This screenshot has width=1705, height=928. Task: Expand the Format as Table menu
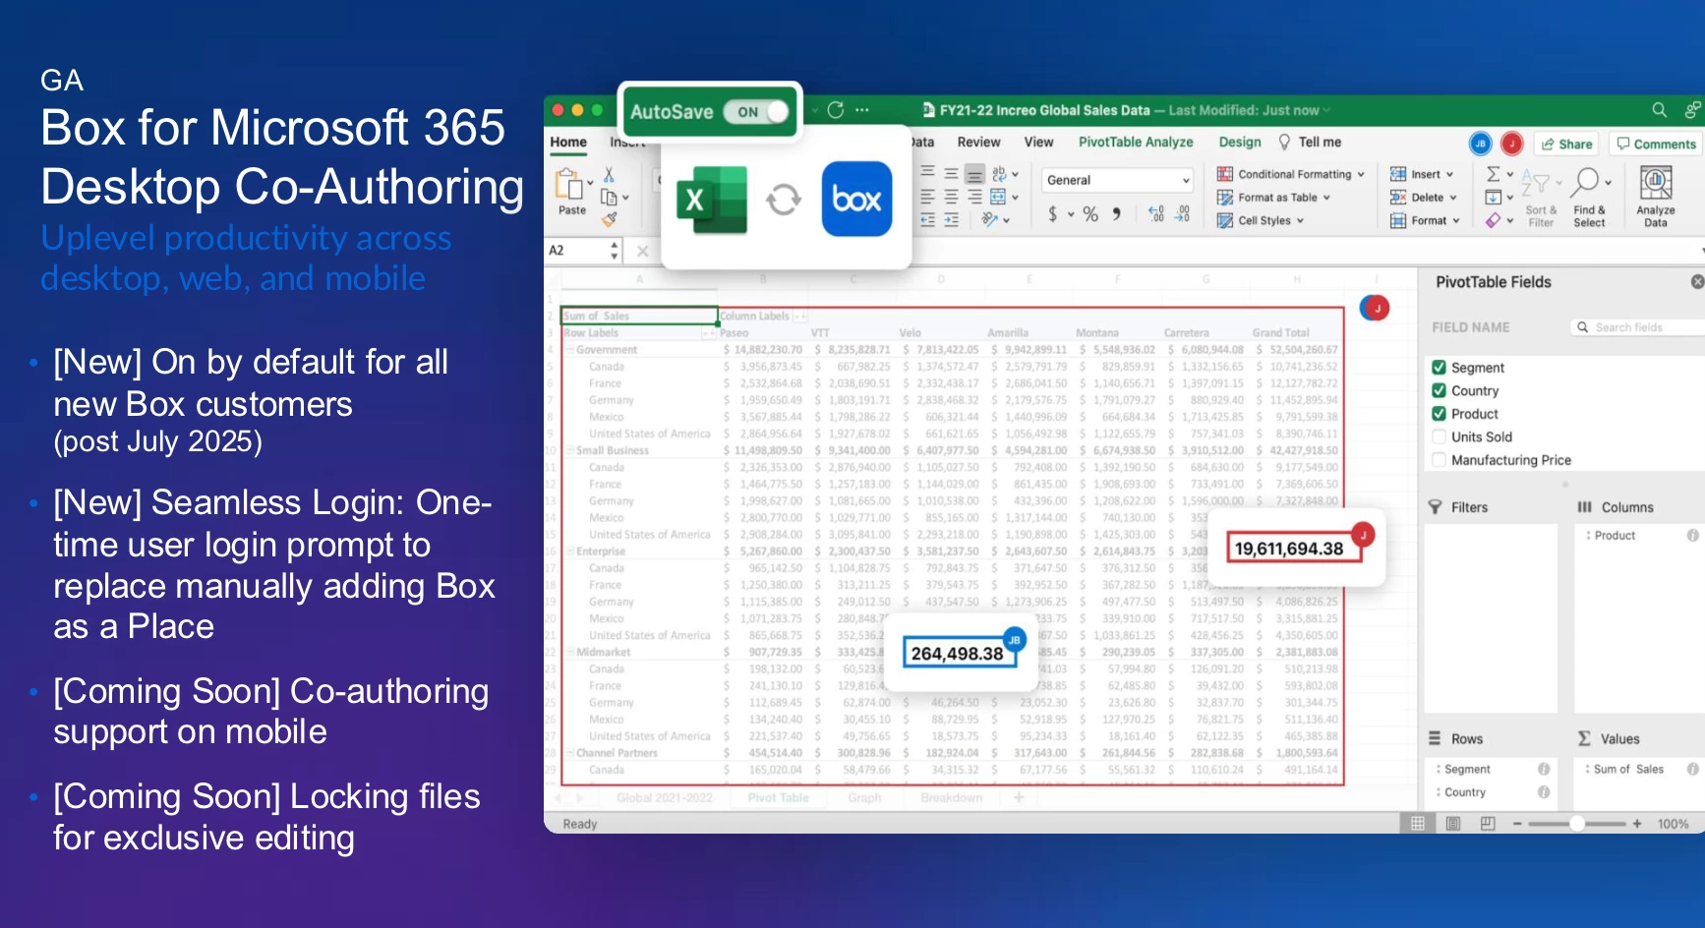click(1273, 198)
